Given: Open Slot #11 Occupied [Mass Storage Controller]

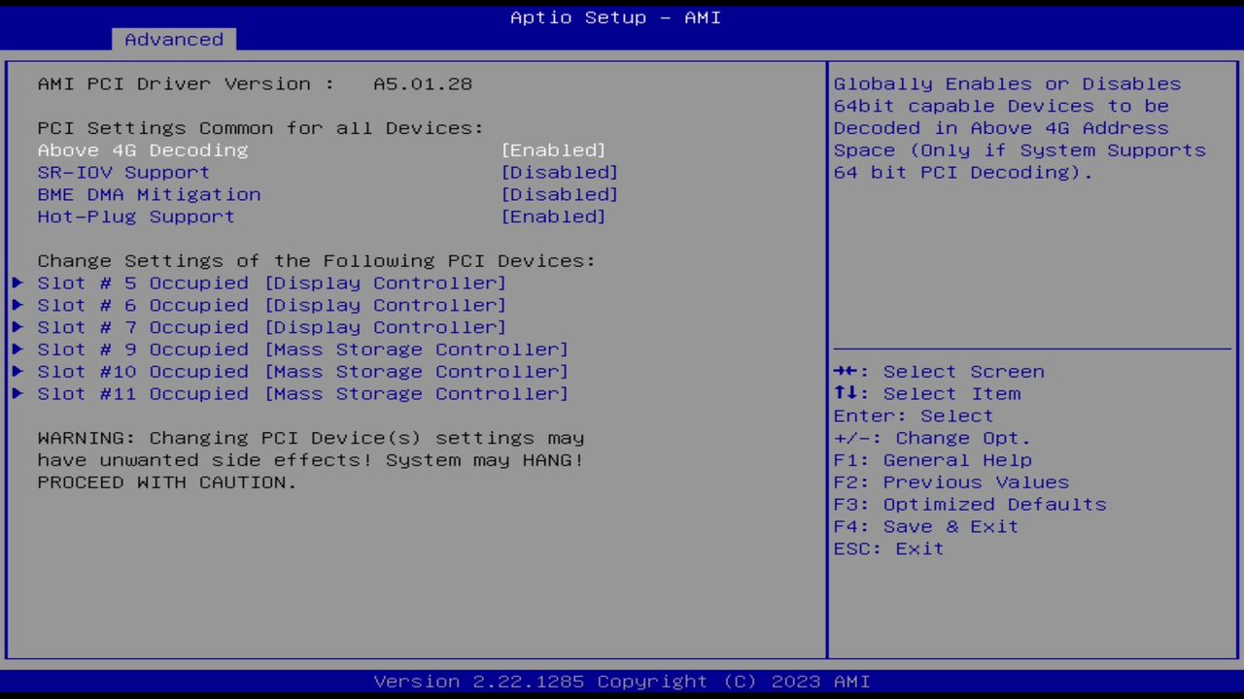Looking at the screenshot, I should (303, 394).
